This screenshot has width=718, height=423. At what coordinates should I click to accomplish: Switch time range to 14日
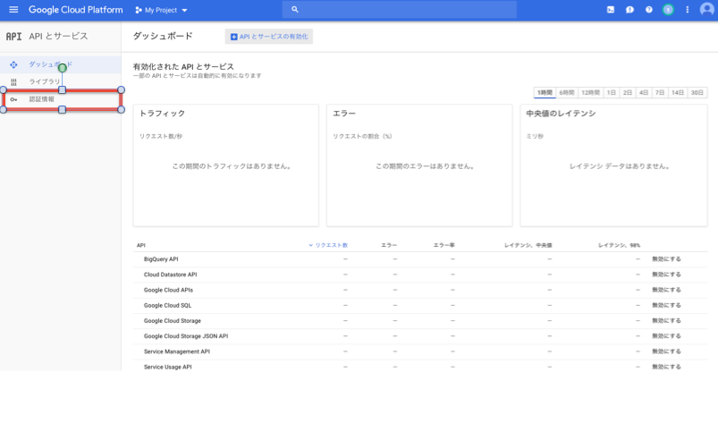tap(677, 92)
